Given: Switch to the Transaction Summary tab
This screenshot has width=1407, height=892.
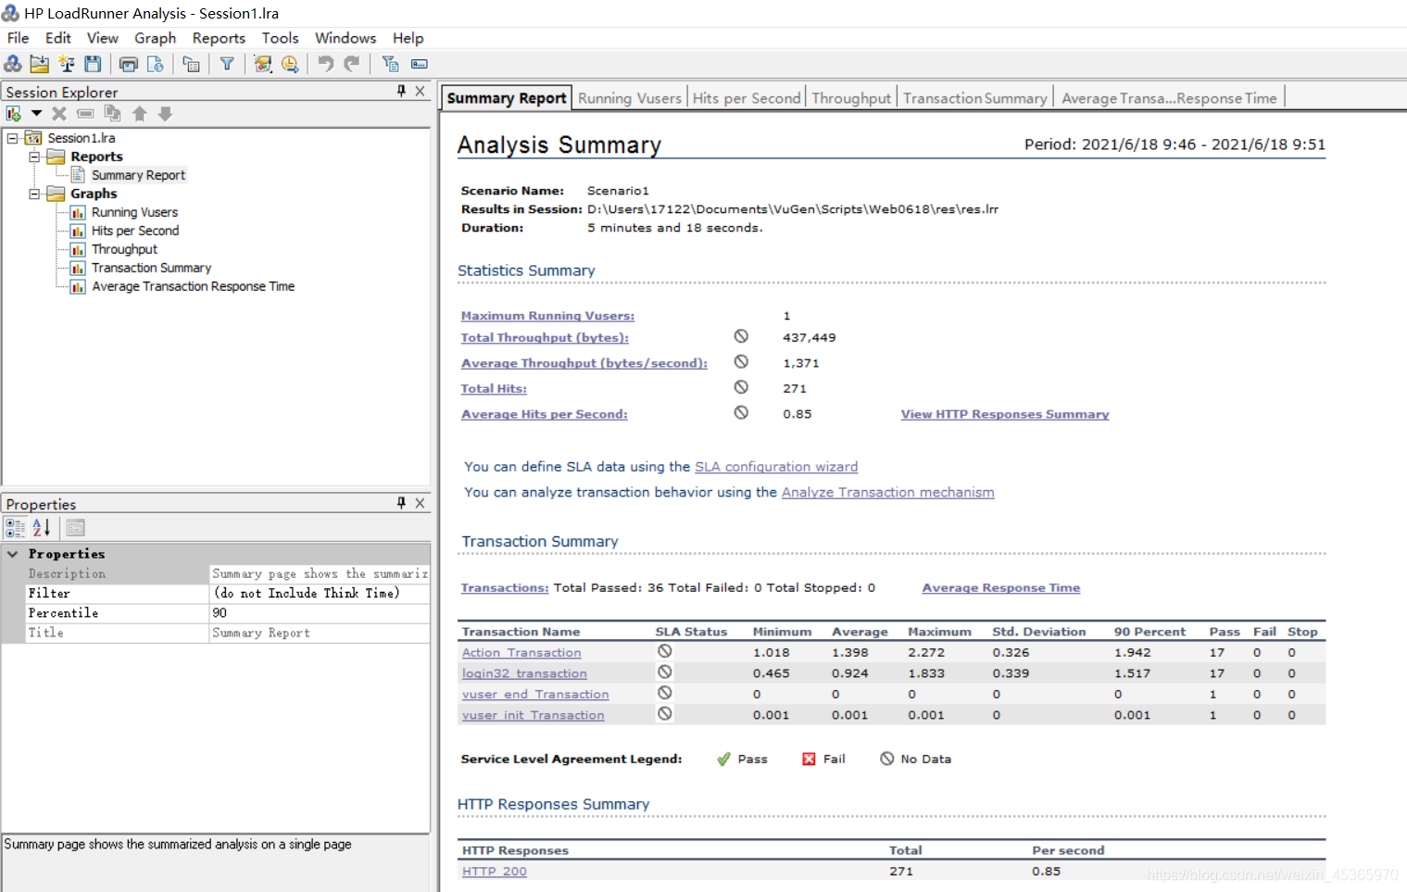Looking at the screenshot, I should click(x=975, y=98).
